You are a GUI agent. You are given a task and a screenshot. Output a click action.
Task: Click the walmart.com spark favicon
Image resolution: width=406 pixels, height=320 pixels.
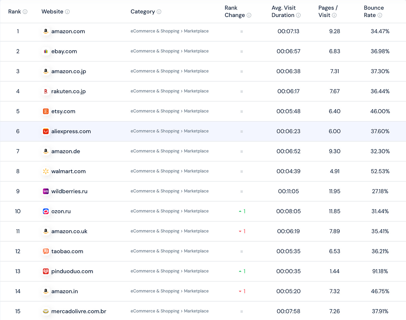tap(46, 171)
